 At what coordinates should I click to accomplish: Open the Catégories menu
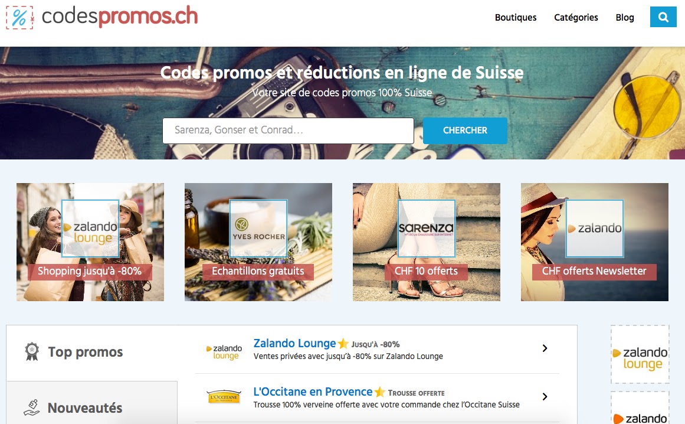[x=576, y=18]
